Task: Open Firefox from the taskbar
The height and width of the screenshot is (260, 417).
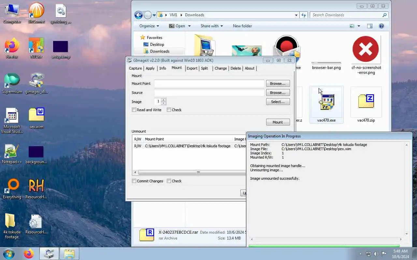Action: (x=29, y=253)
